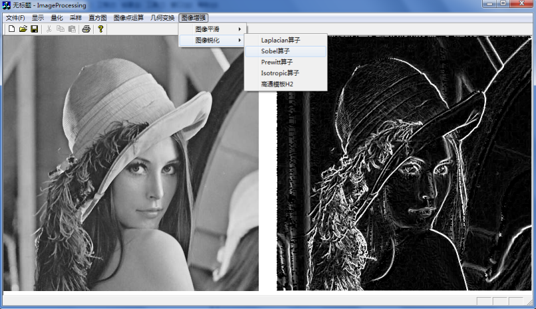Viewport: 536px width, 309px height.
Task: Open the 量化 menu
Action: coord(57,18)
